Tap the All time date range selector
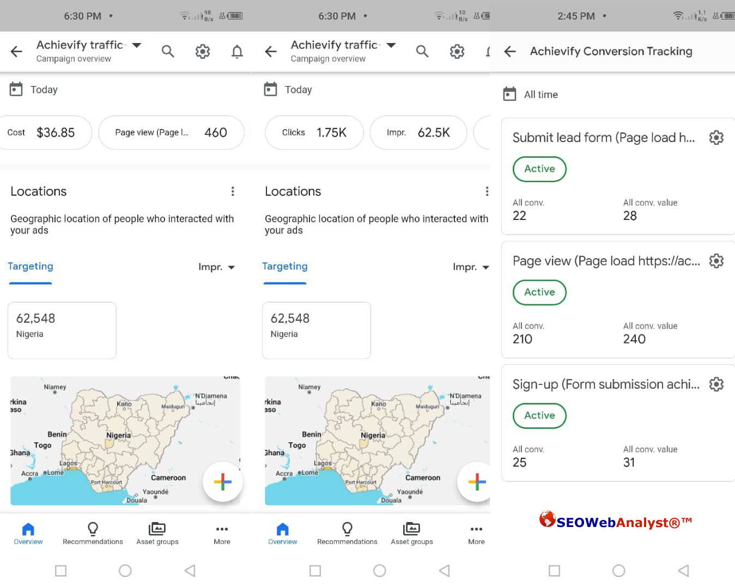 pyautogui.click(x=531, y=94)
